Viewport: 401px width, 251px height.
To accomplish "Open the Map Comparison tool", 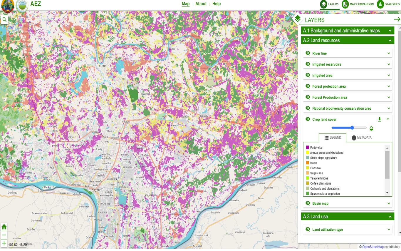I will pos(345,4).
